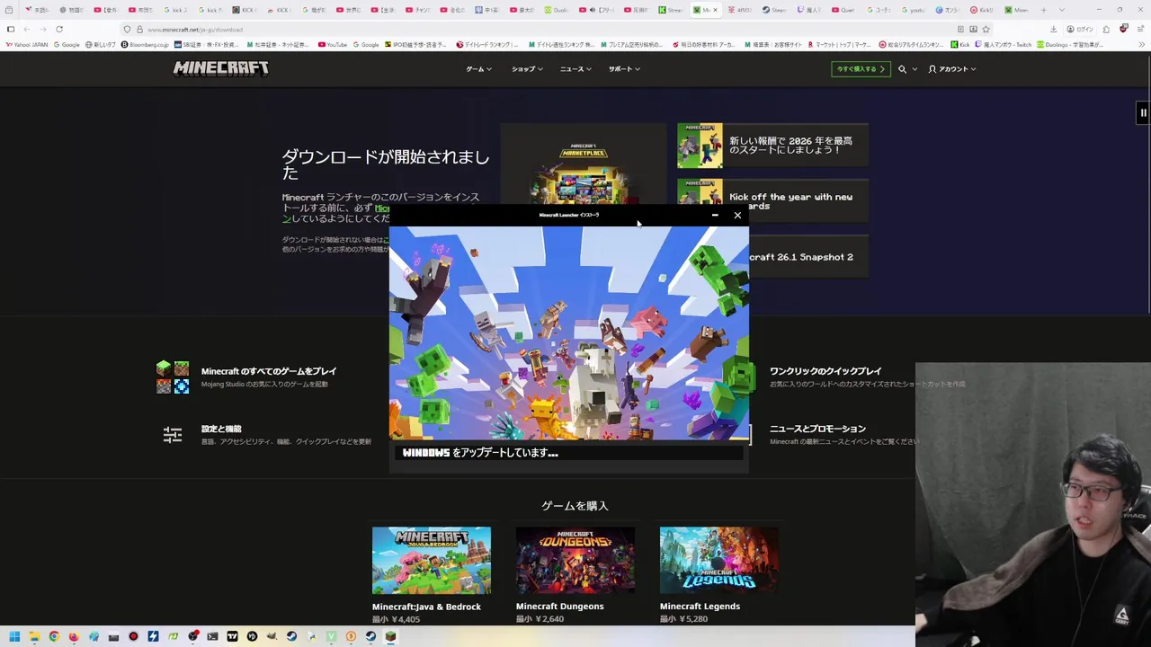Open the YouTube bookmark in the bookmarks bar
The image size is (1151, 647).
333,45
